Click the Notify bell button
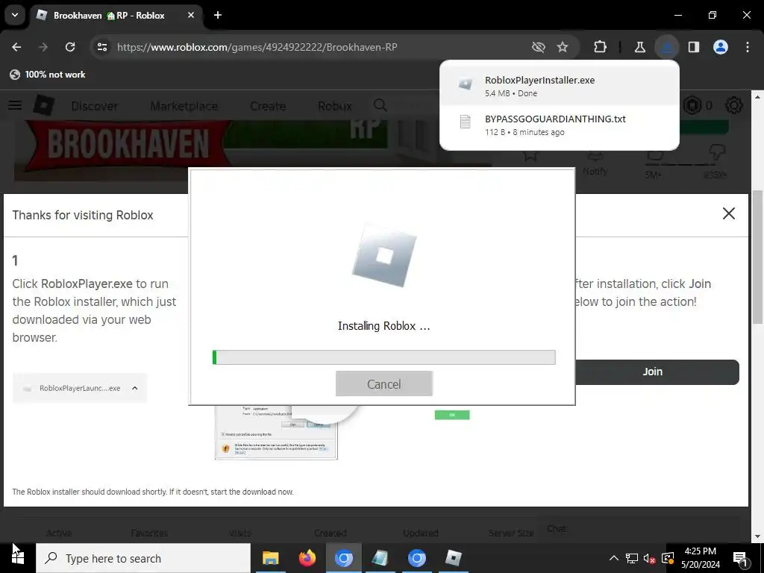Image resolution: width=764 pixels, height=573 pixels. point(595,165)
